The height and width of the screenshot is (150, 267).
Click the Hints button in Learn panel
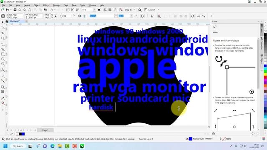215,27
